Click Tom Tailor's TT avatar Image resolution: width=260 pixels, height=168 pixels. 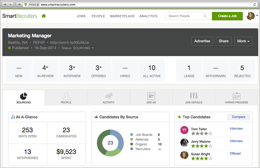click(184, 130)
